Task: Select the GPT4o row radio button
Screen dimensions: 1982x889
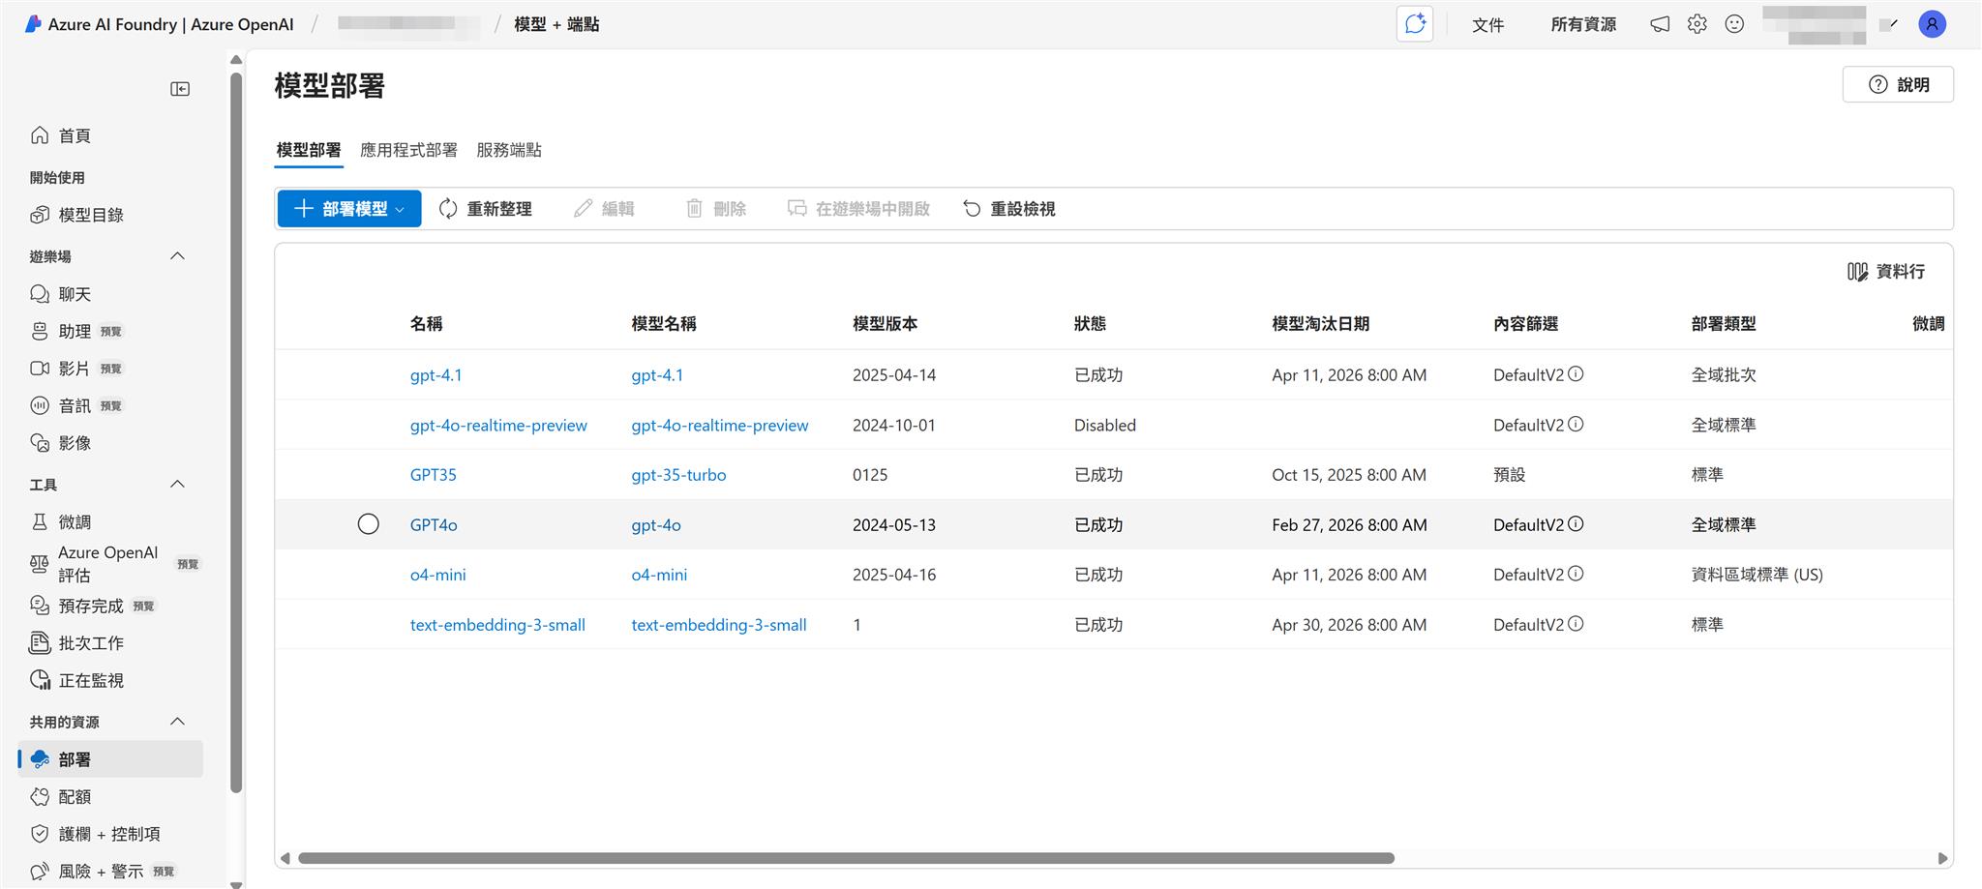Action: pos(369,524)
